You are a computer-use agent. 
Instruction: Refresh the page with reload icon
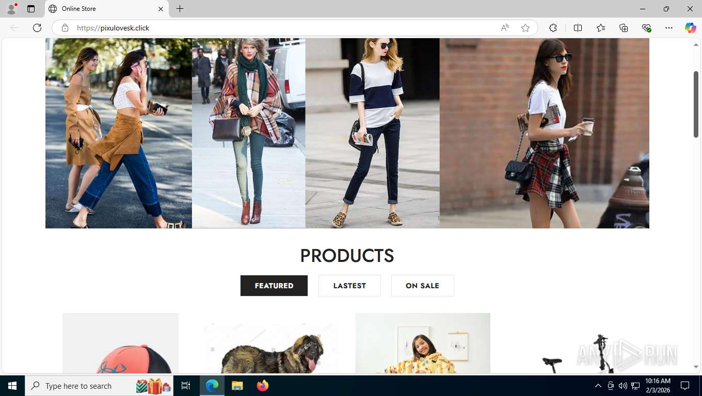(x=37, y=28)
